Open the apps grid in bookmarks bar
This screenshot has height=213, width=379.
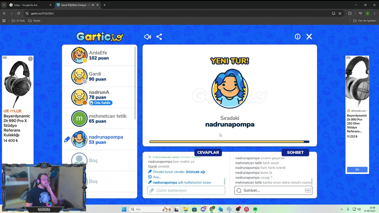tap(4, 21)
